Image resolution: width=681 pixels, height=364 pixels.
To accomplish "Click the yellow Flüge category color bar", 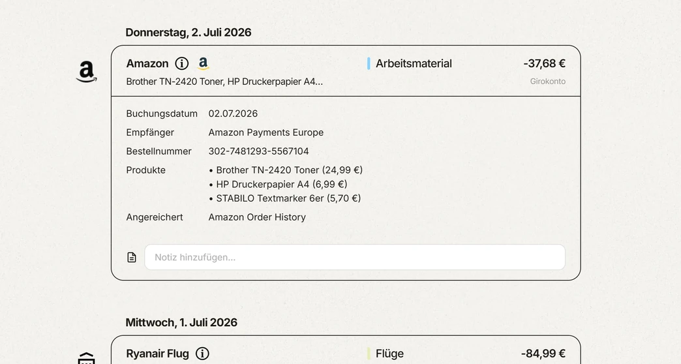I will pos(369,354).
